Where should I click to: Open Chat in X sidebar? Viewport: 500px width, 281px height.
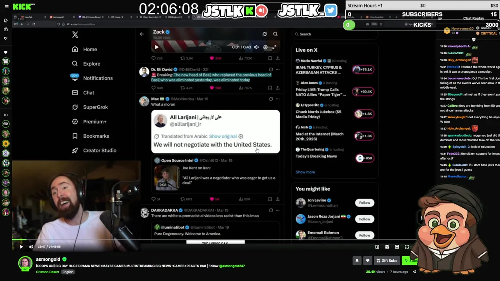coord(83,92)
